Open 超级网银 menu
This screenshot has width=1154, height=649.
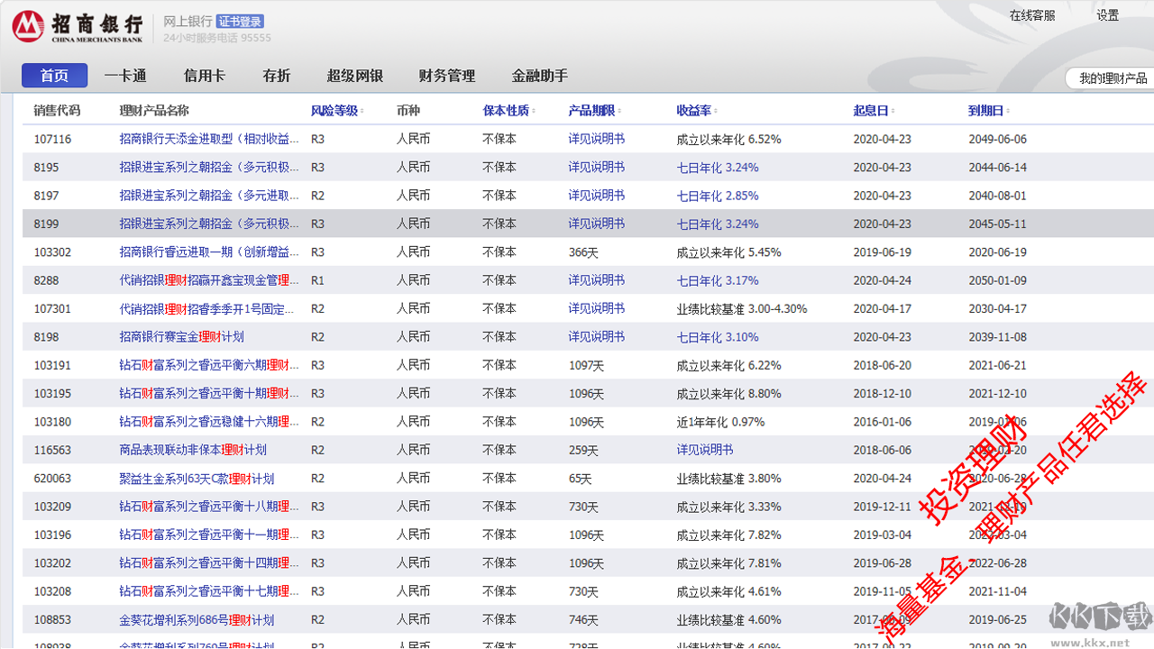click(355, 76)
